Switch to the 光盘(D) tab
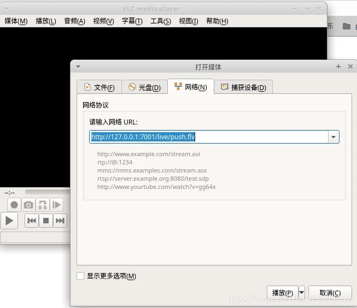The height and width of the screenshot is (308, 357). (144, 87)
